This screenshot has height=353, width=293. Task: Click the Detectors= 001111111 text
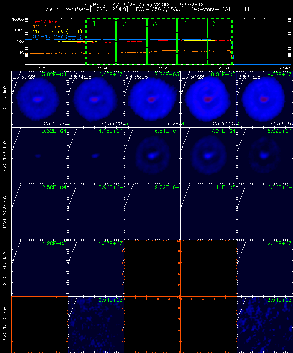pos(221,9)
